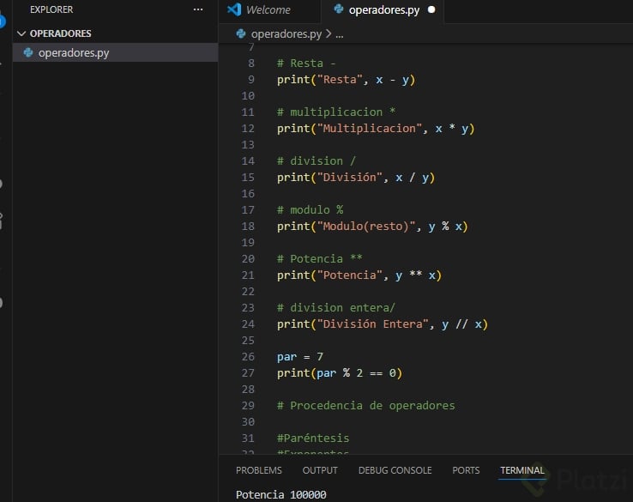The width and height of the screenshot is (633, 502).
Task: Switch to the Welcome tab
Action: (x=268, y=9)
